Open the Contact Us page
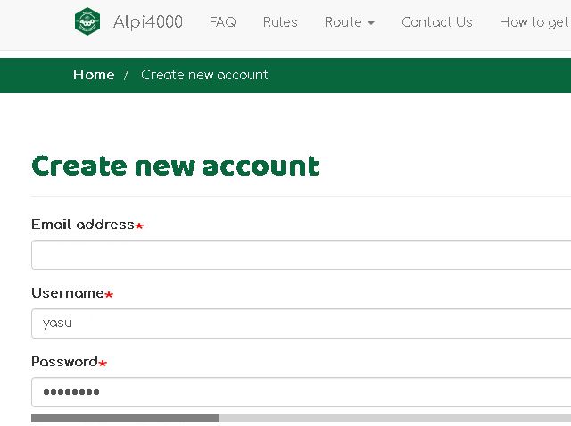Screen dimensions: 571x426 tap(436, 22)
